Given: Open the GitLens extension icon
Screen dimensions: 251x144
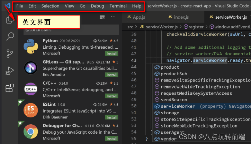Looking at the screenshot, I should coord(31,68).
